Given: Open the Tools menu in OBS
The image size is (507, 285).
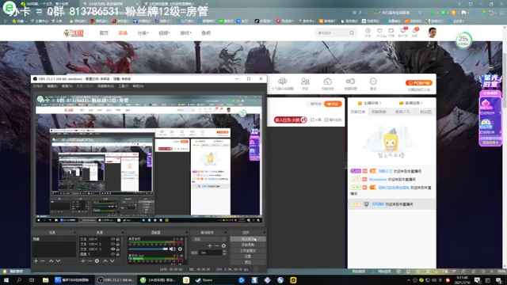Looking at the screenshot, I should tap(124, 86).
